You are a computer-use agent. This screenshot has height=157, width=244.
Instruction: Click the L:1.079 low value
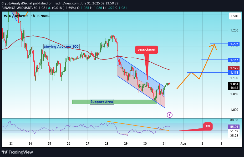pyautogui.click(x=109, y=8)
